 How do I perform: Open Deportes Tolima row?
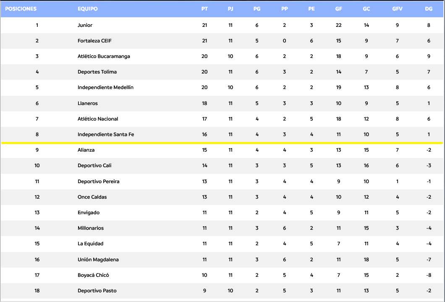click(97, 72)
